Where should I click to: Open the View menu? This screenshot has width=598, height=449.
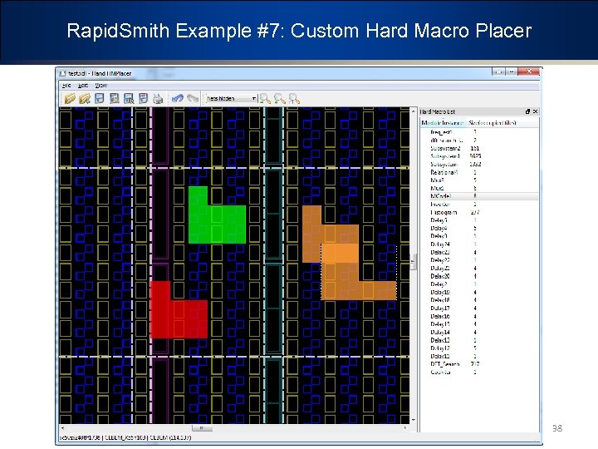[x=100, y=86]
